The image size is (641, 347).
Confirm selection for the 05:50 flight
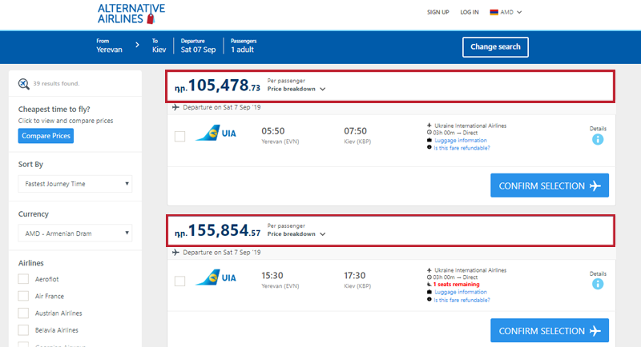coord(550,185)
